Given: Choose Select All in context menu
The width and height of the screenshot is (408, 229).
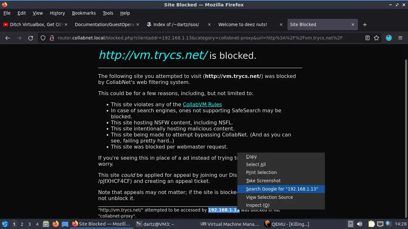Looking at the screenshot, I should (281, 164).
